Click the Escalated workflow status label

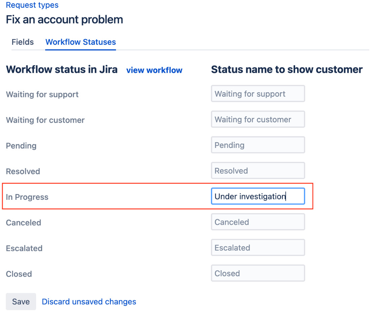tap(24, 248)
